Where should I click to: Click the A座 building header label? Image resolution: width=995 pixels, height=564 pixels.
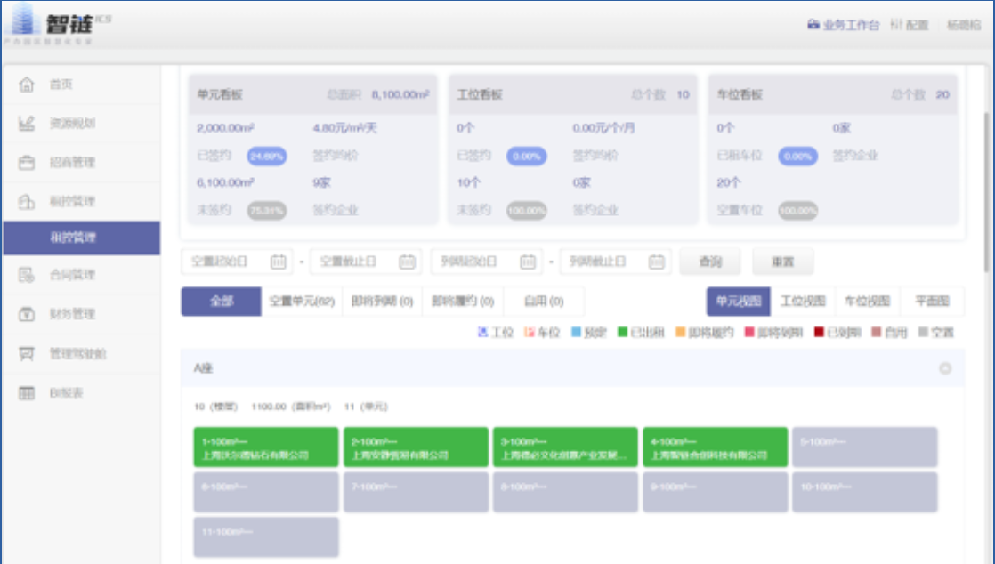[x=203, y=368]
